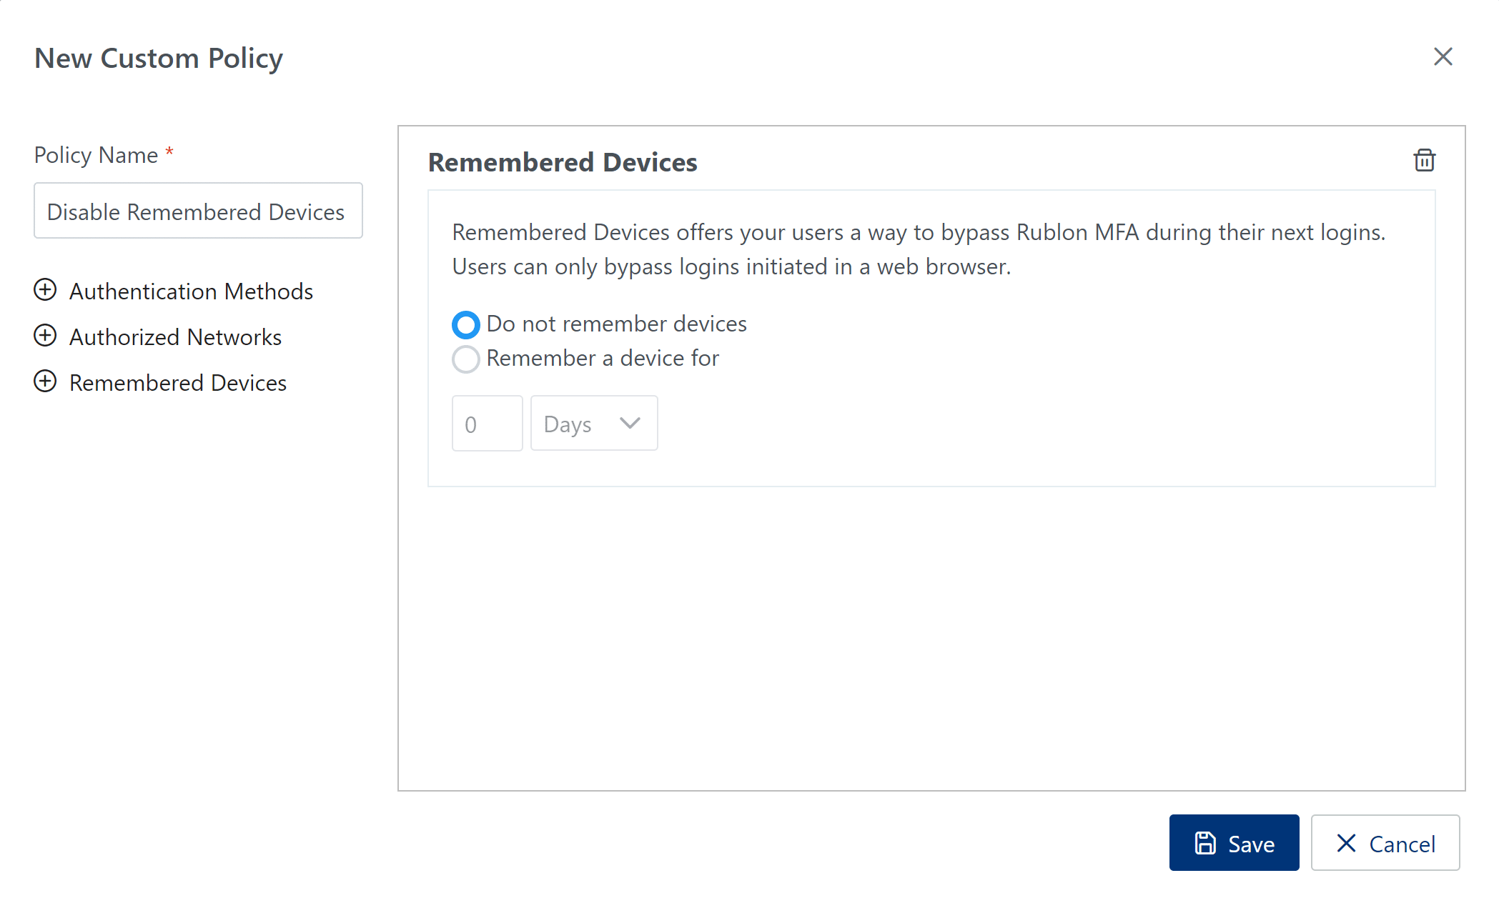The height and width of the screenshot is (903, 1499).
Task: Delete the Remembered Devices section via trash icon
Action: [x=1424, y=161]
